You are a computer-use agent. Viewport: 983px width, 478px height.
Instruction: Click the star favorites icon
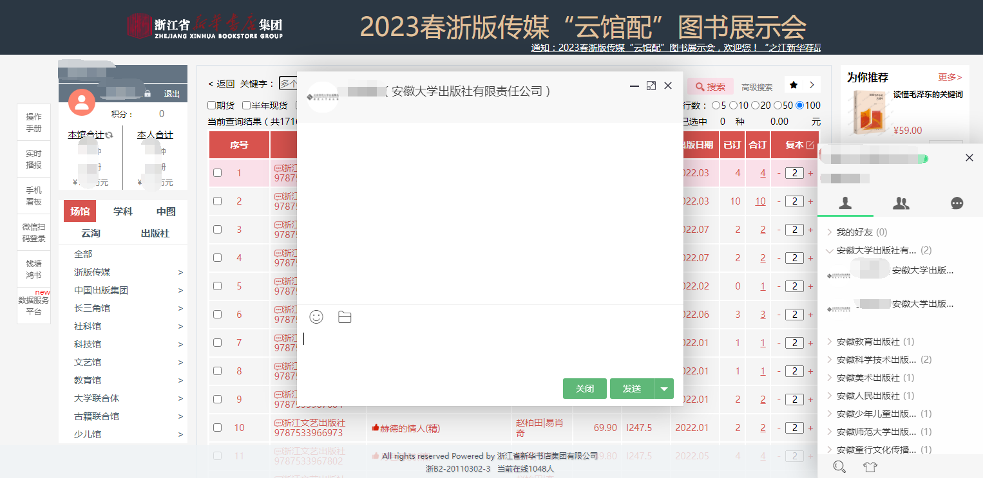pyautogui.click(x=794, y=85)
